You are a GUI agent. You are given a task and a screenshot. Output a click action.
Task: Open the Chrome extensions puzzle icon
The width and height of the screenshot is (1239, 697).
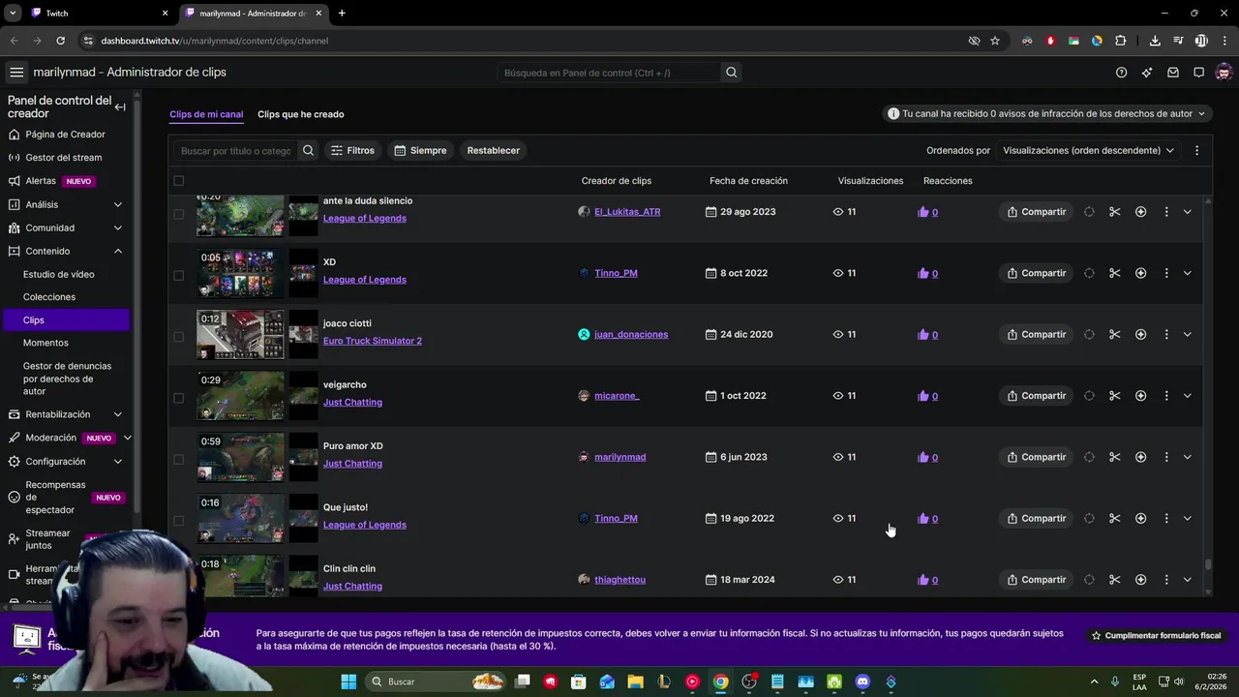[1121, 41]
